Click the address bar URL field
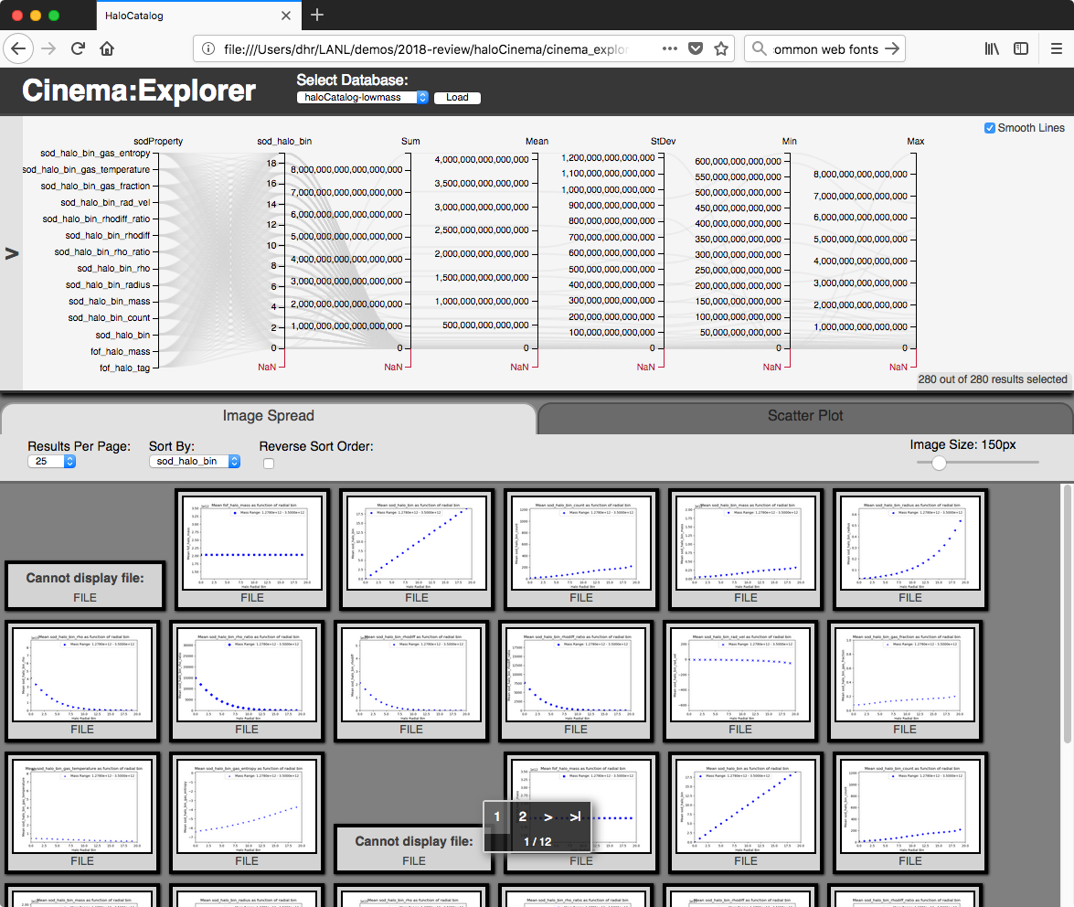 pos(425,48)
